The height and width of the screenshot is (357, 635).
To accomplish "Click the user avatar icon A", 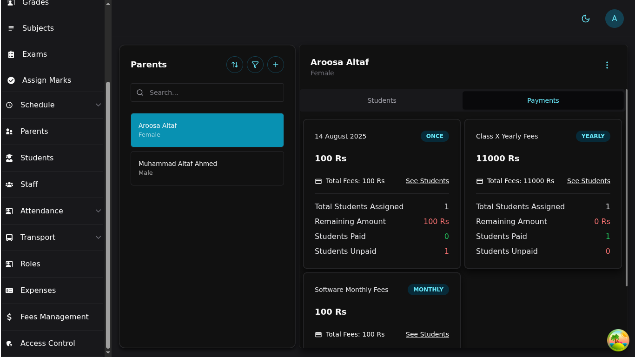I will [x=614, y=19].
